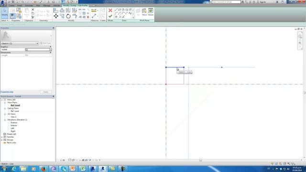The image size is (306, 172).
Task: Collapse the Views (all) tree node
Action: [2, 100]
